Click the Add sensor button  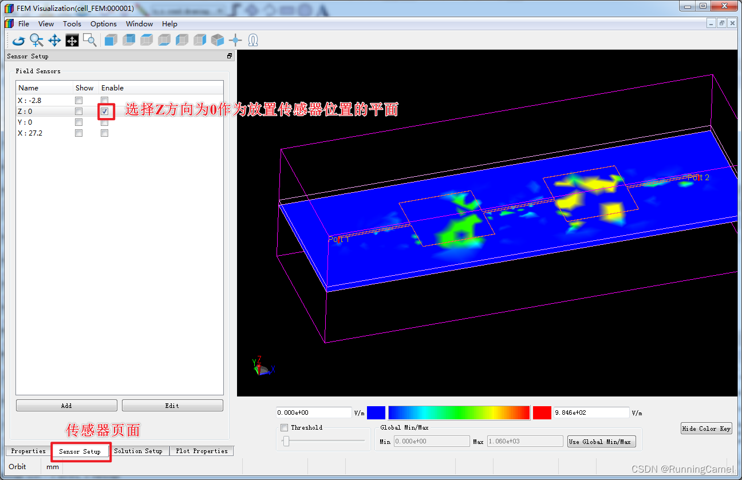[66, 406]
